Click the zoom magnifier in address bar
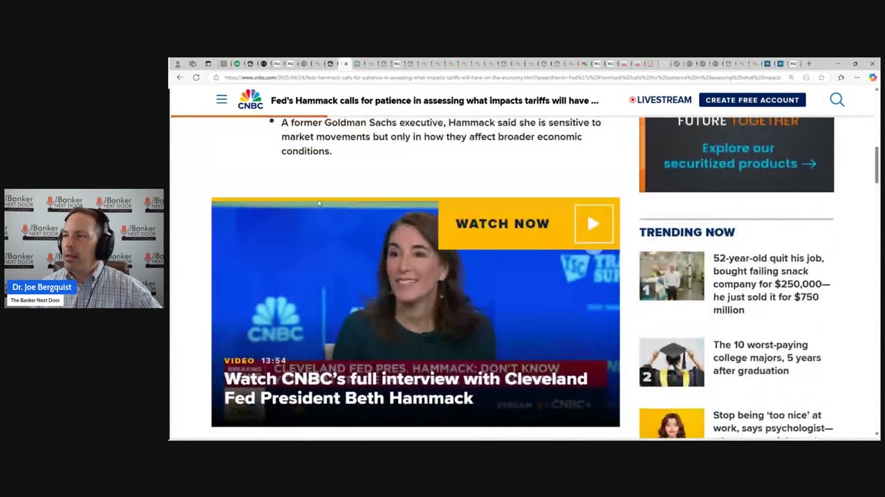The image size is (885, 497). click(x=791, y=77)
